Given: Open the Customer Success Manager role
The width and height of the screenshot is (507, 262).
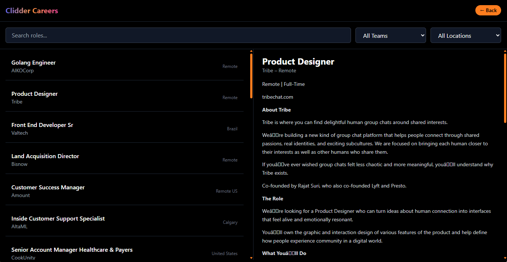Looking at the screenshot, I should [x=124, y=191].
